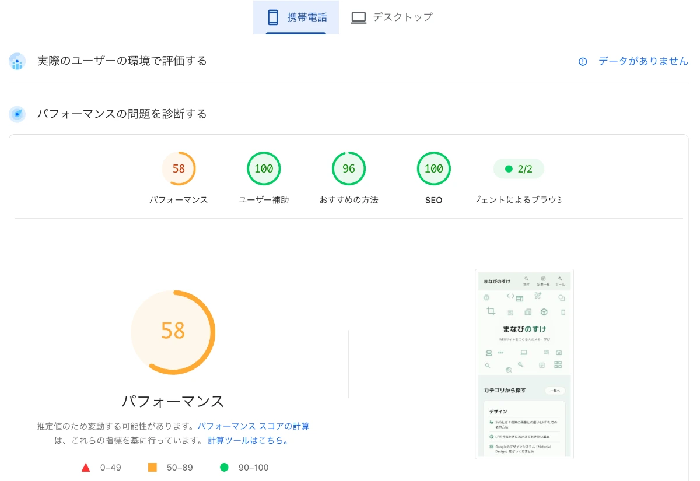Screen dimensions: 700x481
Task: Open the 計算ツールはこちら link
Action: 249,440
